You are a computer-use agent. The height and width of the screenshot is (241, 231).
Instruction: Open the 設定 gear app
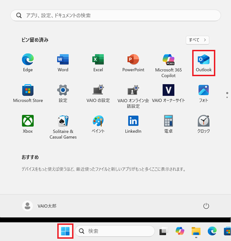pyautogui.click(x=63, y=94)
